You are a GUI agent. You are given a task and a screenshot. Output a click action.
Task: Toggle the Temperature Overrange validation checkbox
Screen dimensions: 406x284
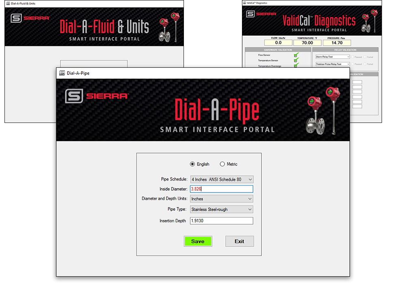[x=296, y=65]
